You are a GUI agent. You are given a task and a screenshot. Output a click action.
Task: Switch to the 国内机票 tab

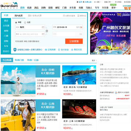pos(19,16)
